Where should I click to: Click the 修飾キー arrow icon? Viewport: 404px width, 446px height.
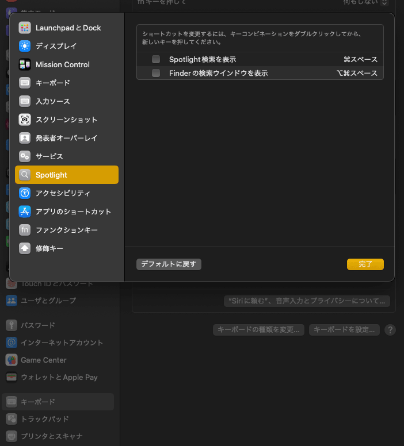coord(25,248)
